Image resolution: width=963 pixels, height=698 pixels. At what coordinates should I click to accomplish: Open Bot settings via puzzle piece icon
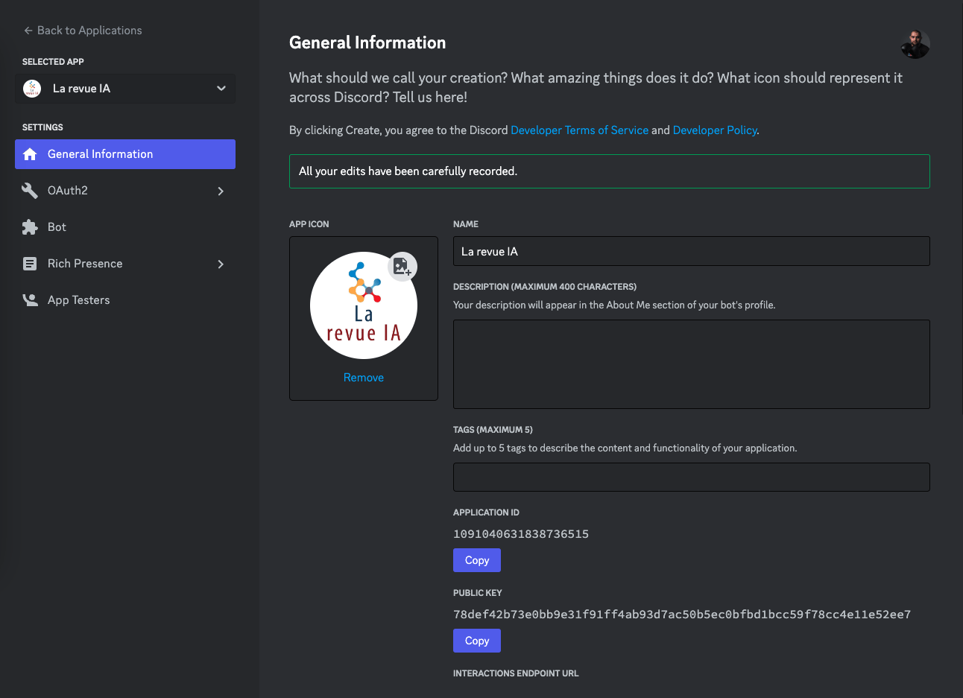click(31, 226)
